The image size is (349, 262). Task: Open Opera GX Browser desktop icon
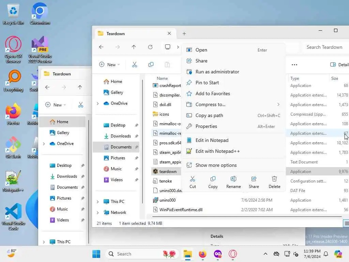pyautogui.click(x=13, y=49)
